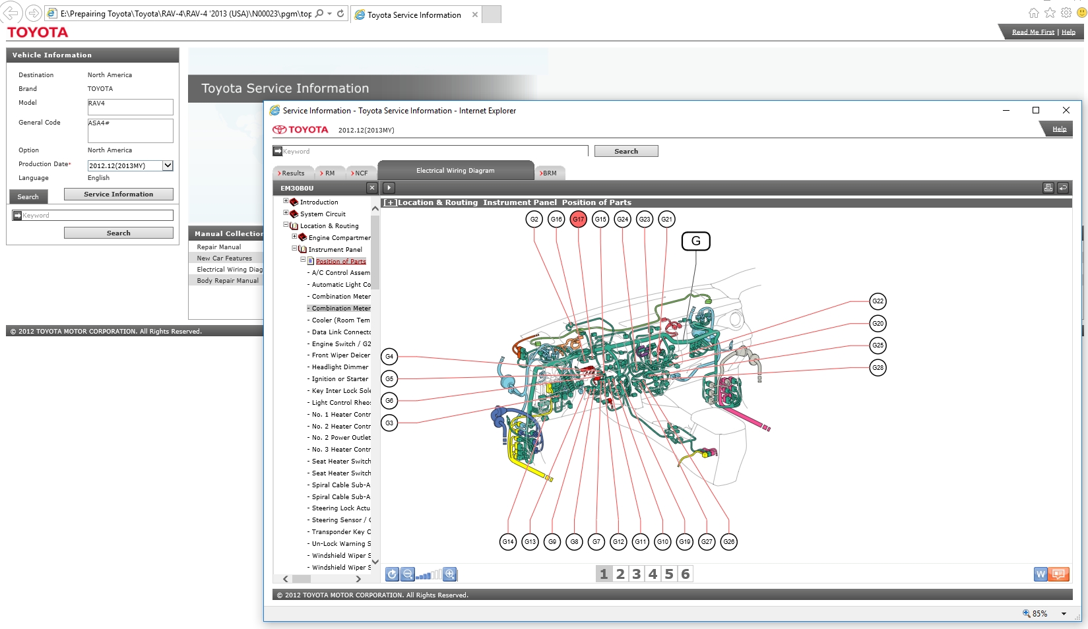Collapse the Location & Routing tree node
The height and width of the screenshot is (629, 1088).
coord(286,225)
